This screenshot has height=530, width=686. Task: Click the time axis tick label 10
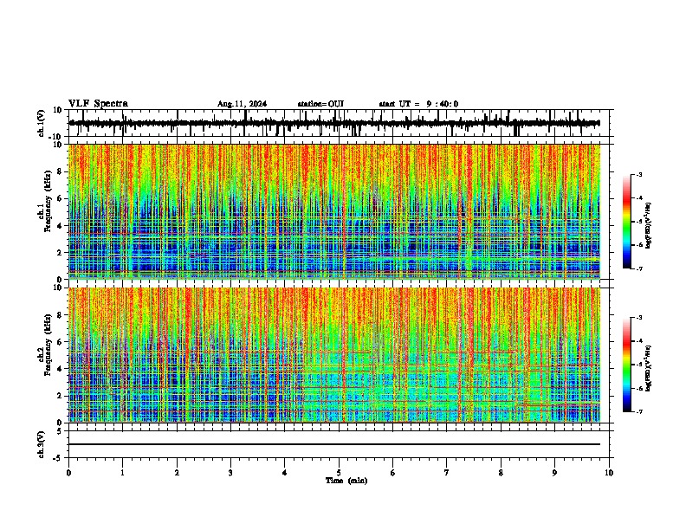609,473
